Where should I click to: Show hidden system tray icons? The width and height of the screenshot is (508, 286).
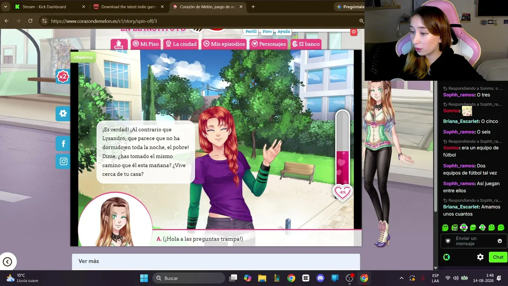pyautogui.click(x=401, y=278)
